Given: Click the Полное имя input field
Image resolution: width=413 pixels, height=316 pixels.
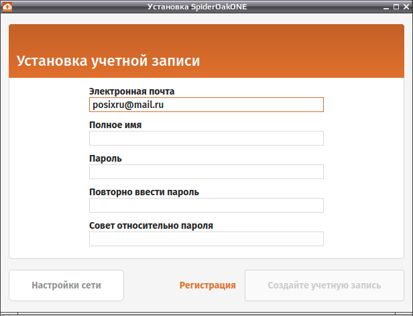Looking at the screenshot, I should 206,138.
